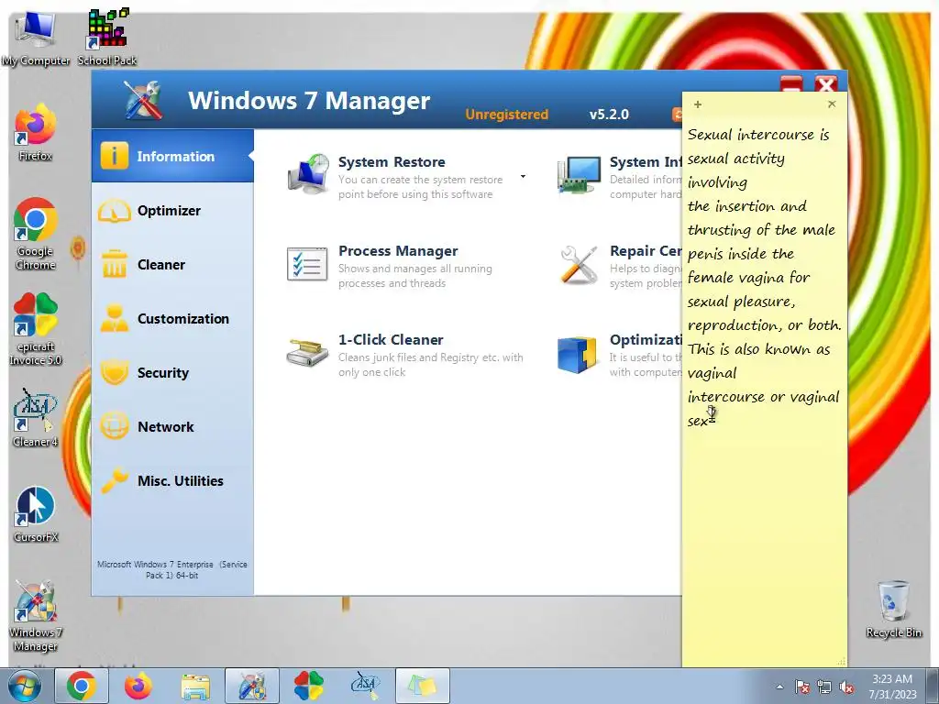Open Misc. Utilities section

(172, 480)
